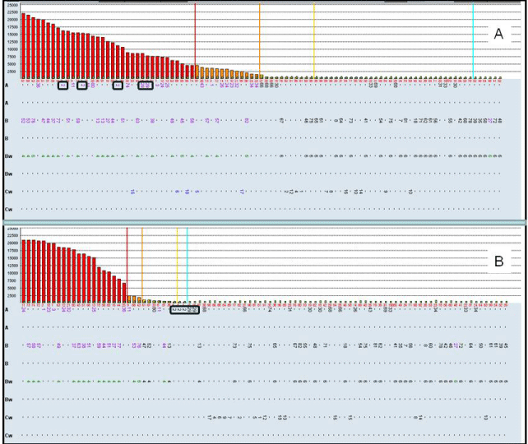Click the large panel label 'B'
The image size is (528, 444).
[x=498, y=261]
